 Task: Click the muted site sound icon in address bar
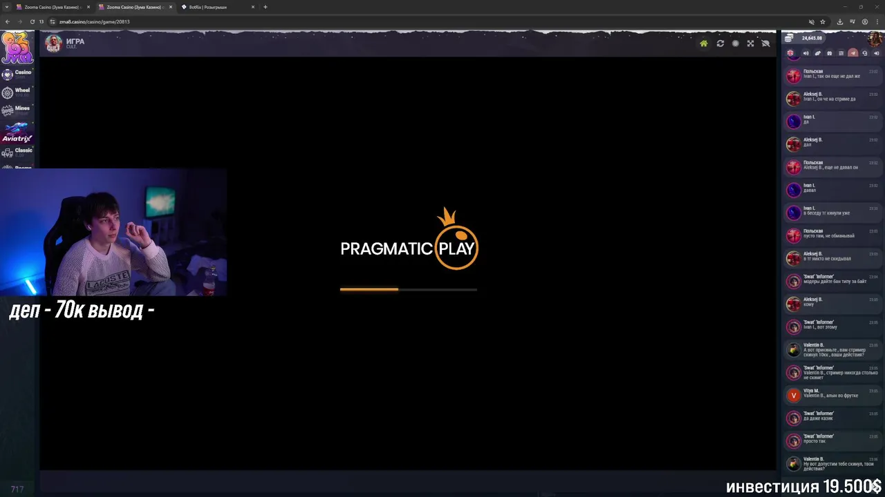click(x=812, y=21)
